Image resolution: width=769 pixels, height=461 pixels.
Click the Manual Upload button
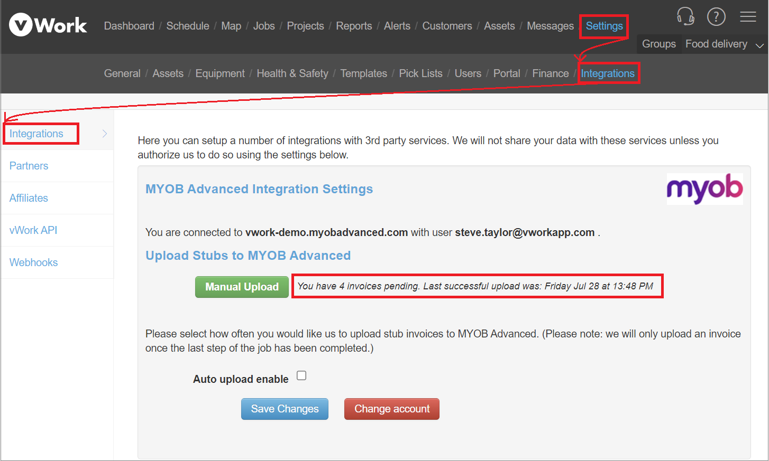(242, 287)
